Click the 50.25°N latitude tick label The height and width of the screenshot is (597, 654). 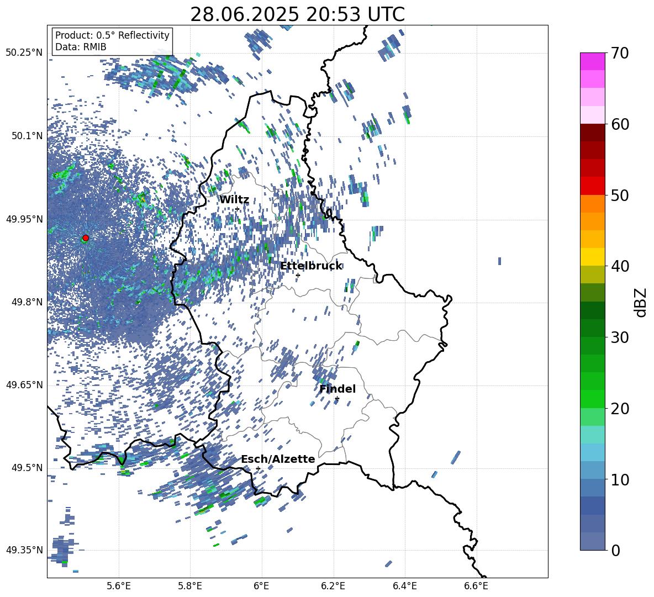pyautogui.click(x=24, y=53)
